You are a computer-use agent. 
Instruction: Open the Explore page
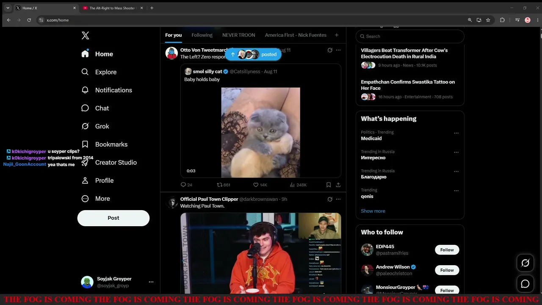[x=99, y=72]
